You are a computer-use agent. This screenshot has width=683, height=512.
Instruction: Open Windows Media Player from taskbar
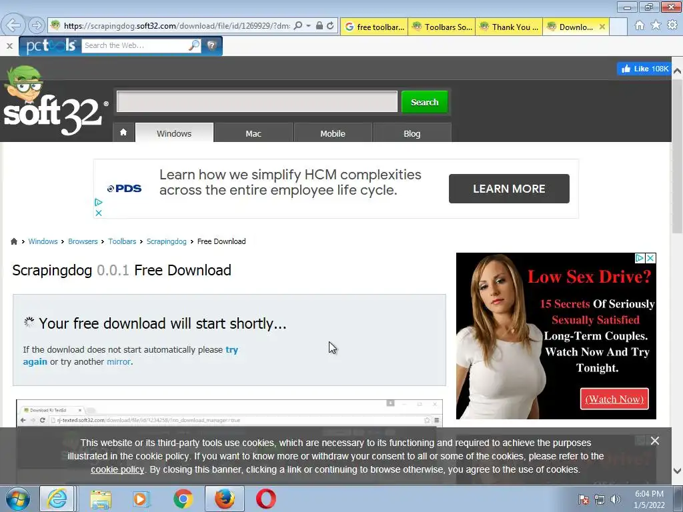(141, 499)
